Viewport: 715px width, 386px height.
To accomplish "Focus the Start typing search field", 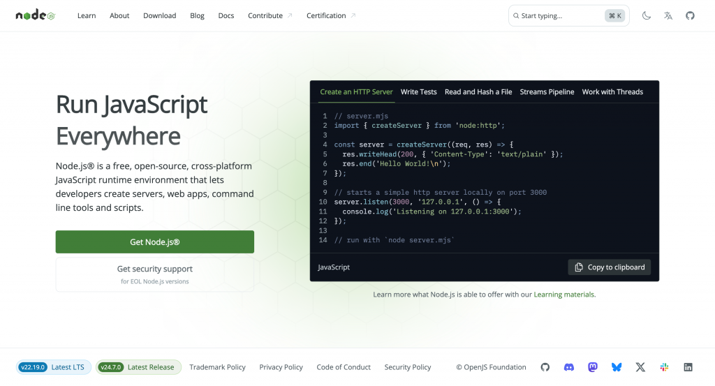I will coord(568,15).
